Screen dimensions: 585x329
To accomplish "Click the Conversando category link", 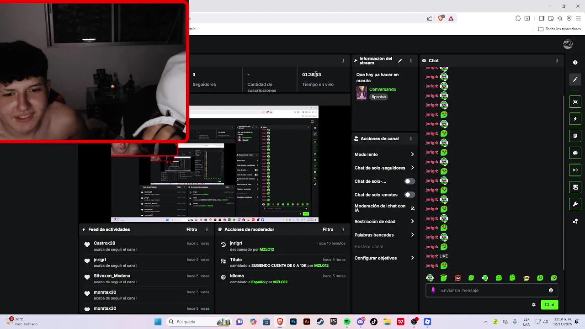I will [x=383, y=89].
